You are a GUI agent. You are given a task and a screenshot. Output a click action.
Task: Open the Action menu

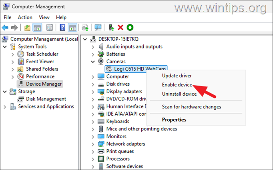[25, 18]
